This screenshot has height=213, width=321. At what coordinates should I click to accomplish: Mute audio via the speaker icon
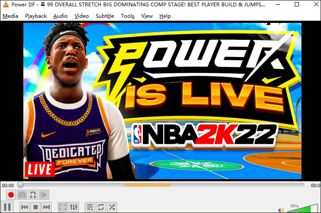pos(281,210)
